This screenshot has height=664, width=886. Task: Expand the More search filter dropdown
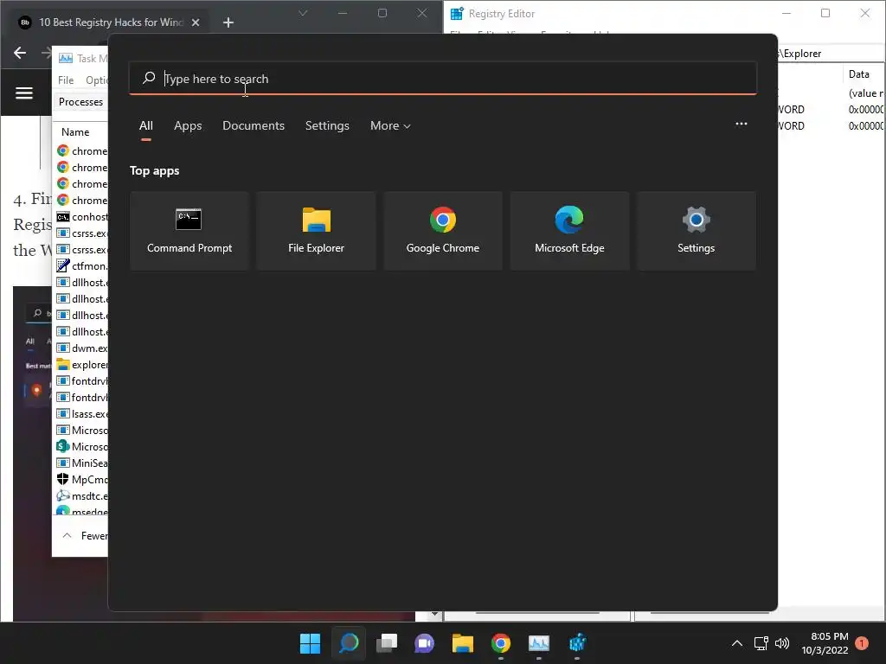tap(390, 125)
